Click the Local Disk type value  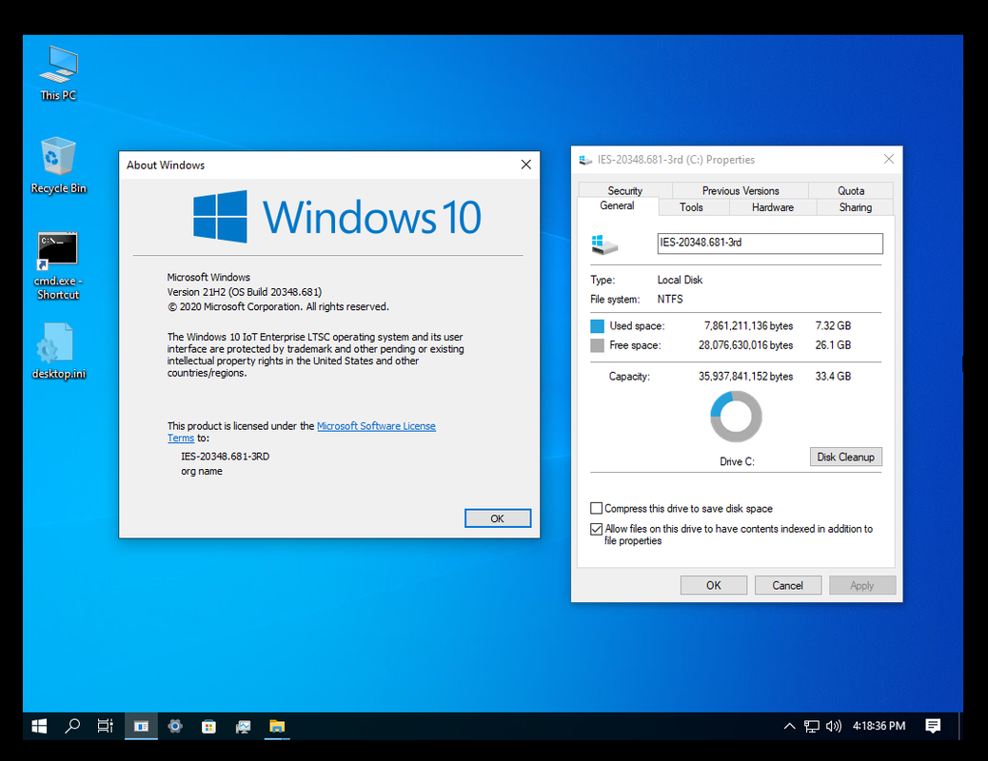coord(680,280)
